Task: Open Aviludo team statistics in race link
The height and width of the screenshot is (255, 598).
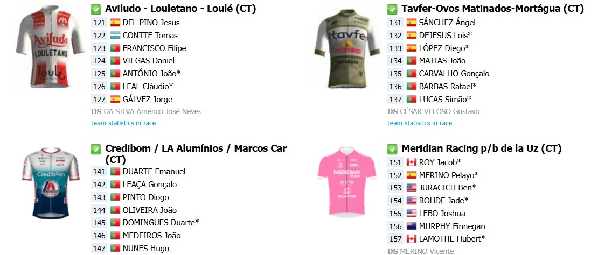Action: tap(123, 123)
